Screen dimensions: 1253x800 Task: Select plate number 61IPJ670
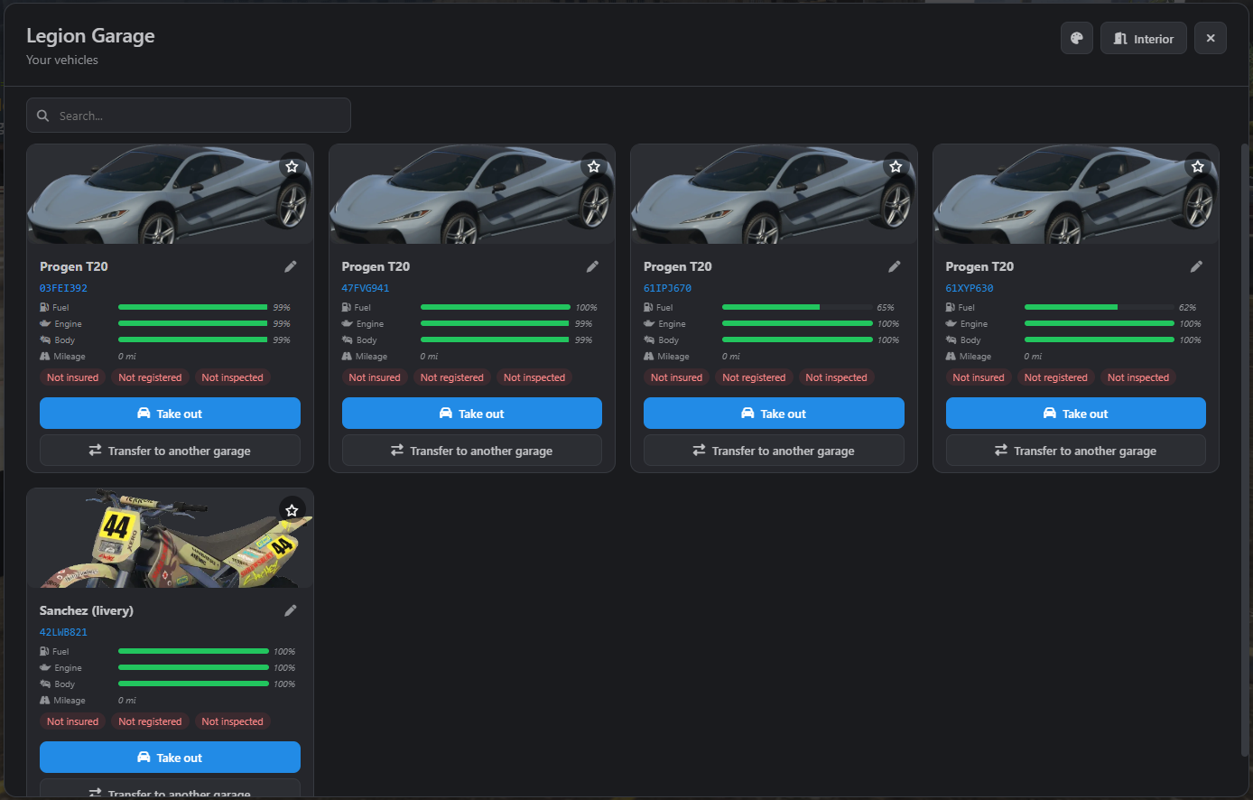[667, 289]
